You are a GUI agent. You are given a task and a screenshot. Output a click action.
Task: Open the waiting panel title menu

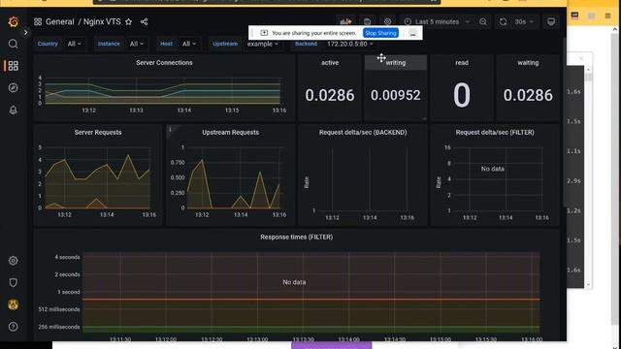click(528, 62)
